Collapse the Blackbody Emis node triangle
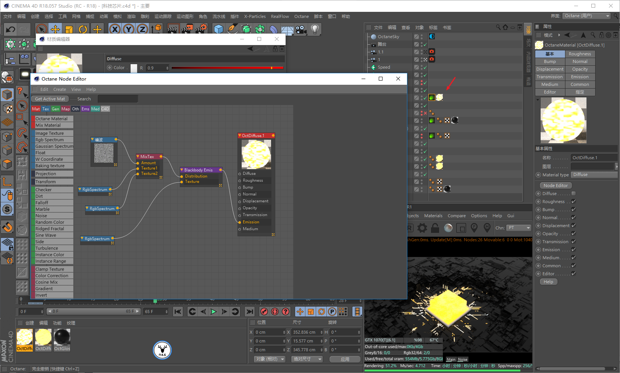Viewport: 620px width, 373px height. coord(182,170)
